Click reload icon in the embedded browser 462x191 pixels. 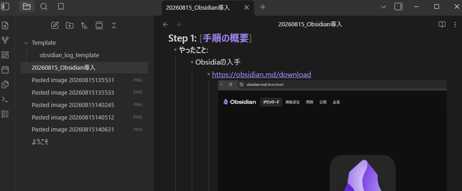[x=231, y=84]
